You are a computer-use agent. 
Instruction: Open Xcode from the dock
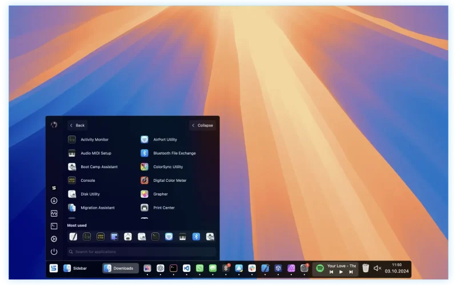point(265,268)
